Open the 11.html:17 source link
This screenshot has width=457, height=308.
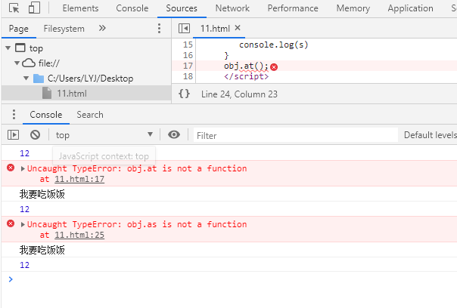[x=79, y=179]
